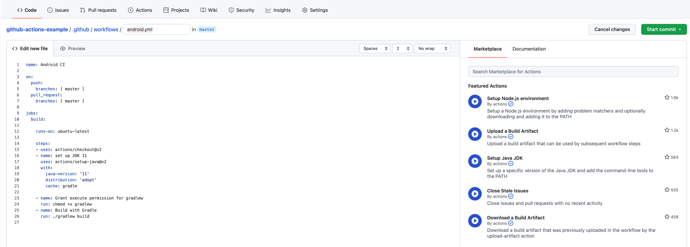
Task: Open Setup Java JDK action title
Action: (505, 158)
